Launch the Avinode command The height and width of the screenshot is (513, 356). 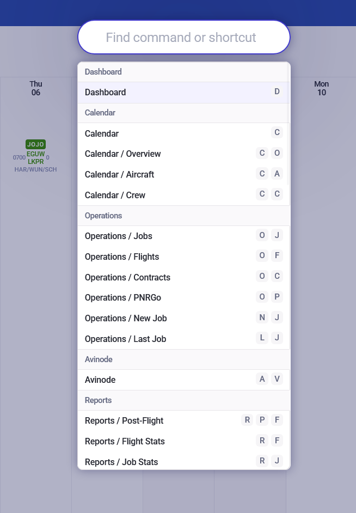pyautogui.click(x=183, y=380)
